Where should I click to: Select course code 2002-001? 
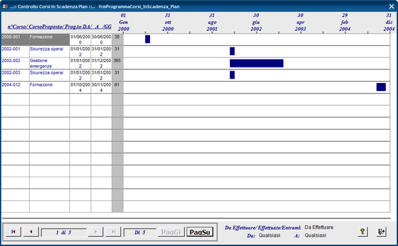coord(11,49)
